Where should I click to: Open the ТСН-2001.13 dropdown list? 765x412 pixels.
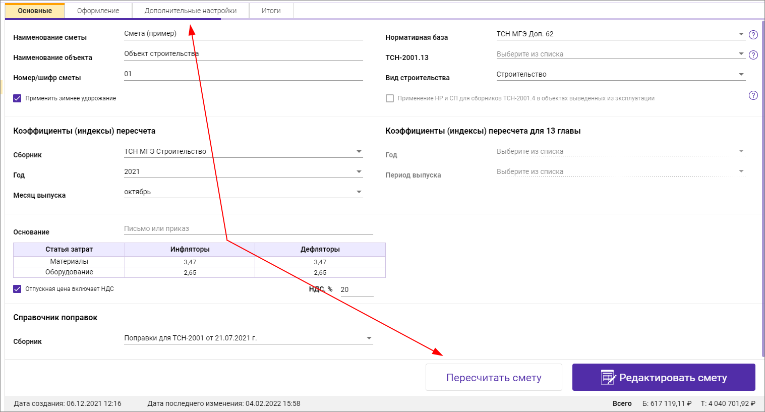(621, 54)
